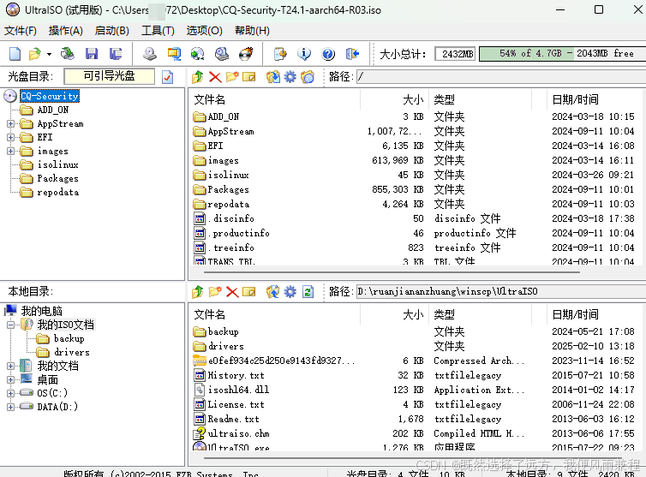Click the Rename icon in local pane toolbar
This screenshot has width=646, height=477.
[x=248, y=292]
